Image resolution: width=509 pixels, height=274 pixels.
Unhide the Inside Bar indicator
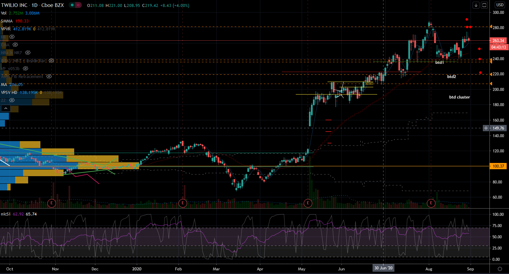coord(51,60)
